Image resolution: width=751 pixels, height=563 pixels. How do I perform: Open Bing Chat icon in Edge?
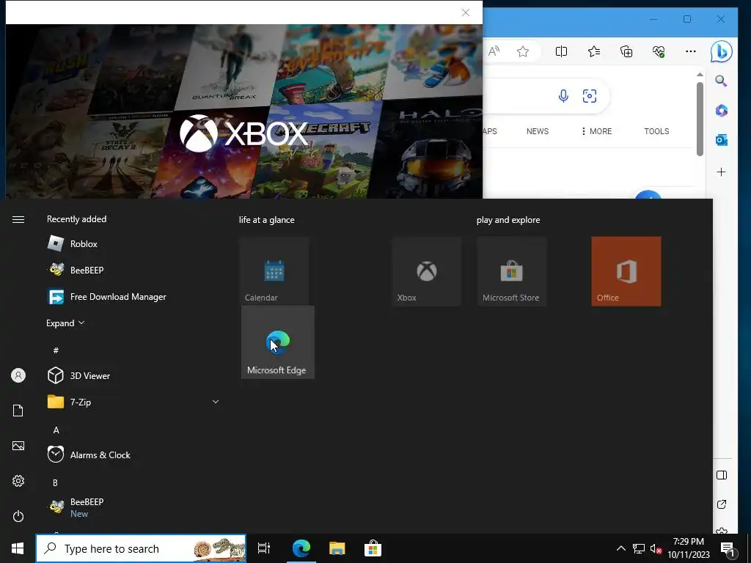pyautogui.click(x=722, y=51)
